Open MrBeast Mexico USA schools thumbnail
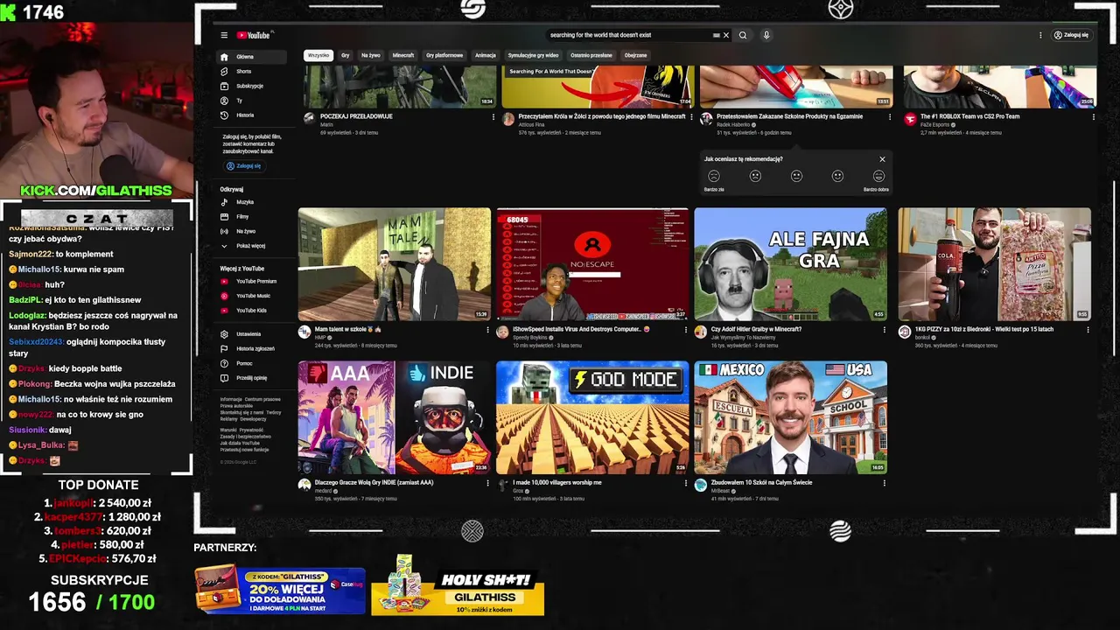 point(790,417)
